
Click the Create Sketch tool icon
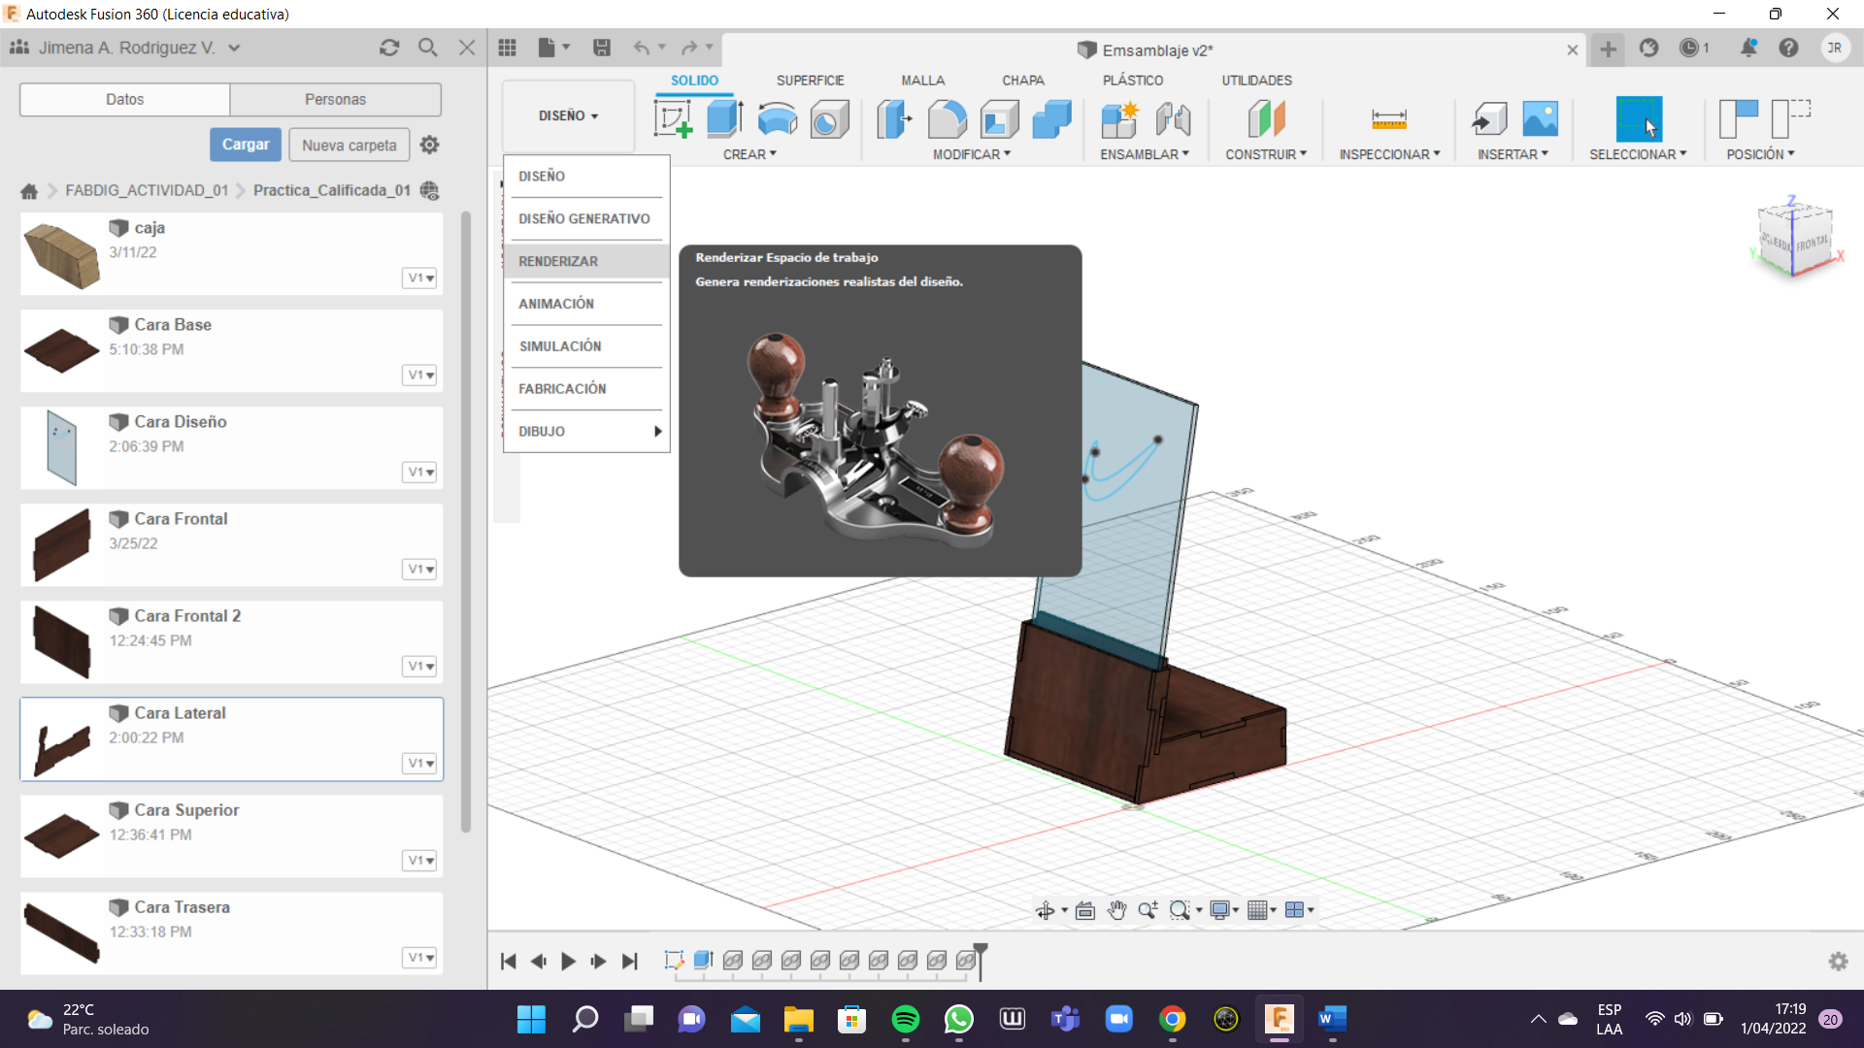[673, 119]
